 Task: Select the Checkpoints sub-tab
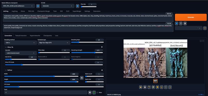tap(48, 36)
